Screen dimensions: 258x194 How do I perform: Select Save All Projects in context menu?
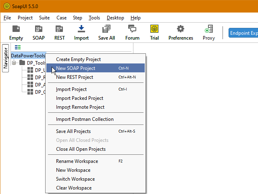coord(73,131)
